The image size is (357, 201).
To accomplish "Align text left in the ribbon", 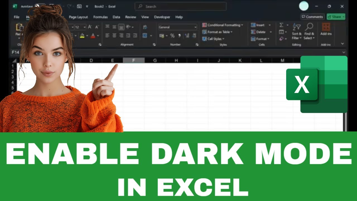I will (107, 35).
